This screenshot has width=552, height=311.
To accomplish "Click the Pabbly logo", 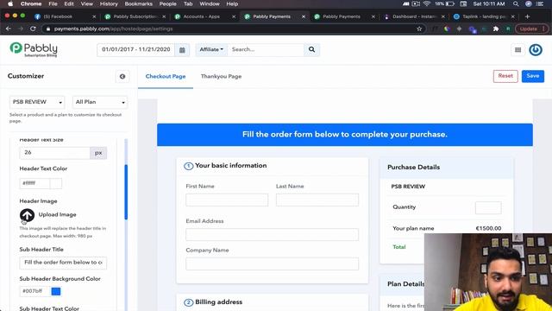I will click(34, 50).
